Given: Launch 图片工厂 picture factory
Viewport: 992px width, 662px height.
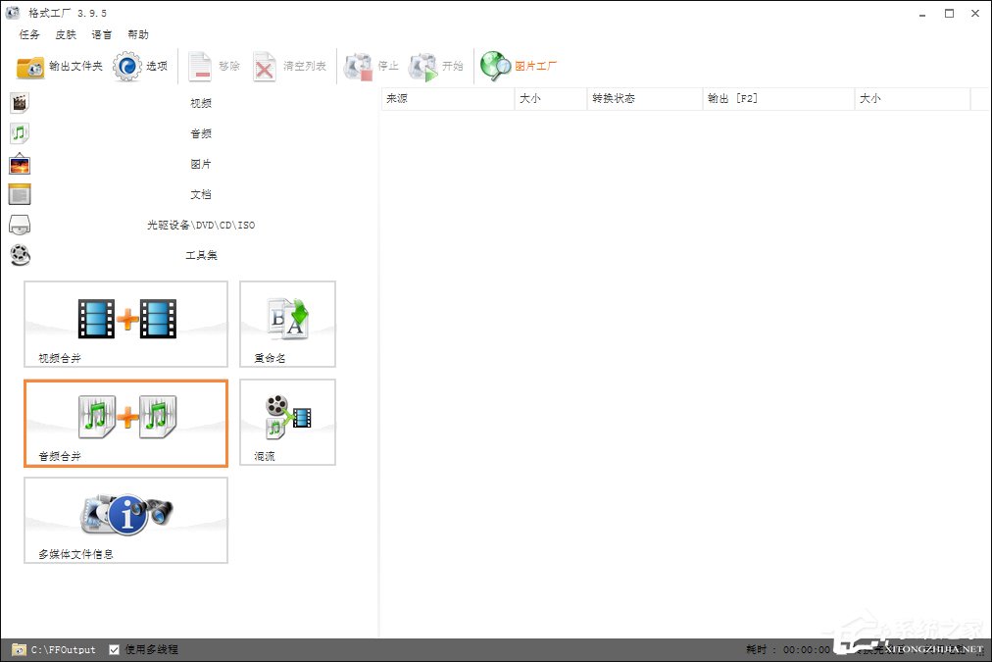Looking at the screenshot, I should pos(519,67).
